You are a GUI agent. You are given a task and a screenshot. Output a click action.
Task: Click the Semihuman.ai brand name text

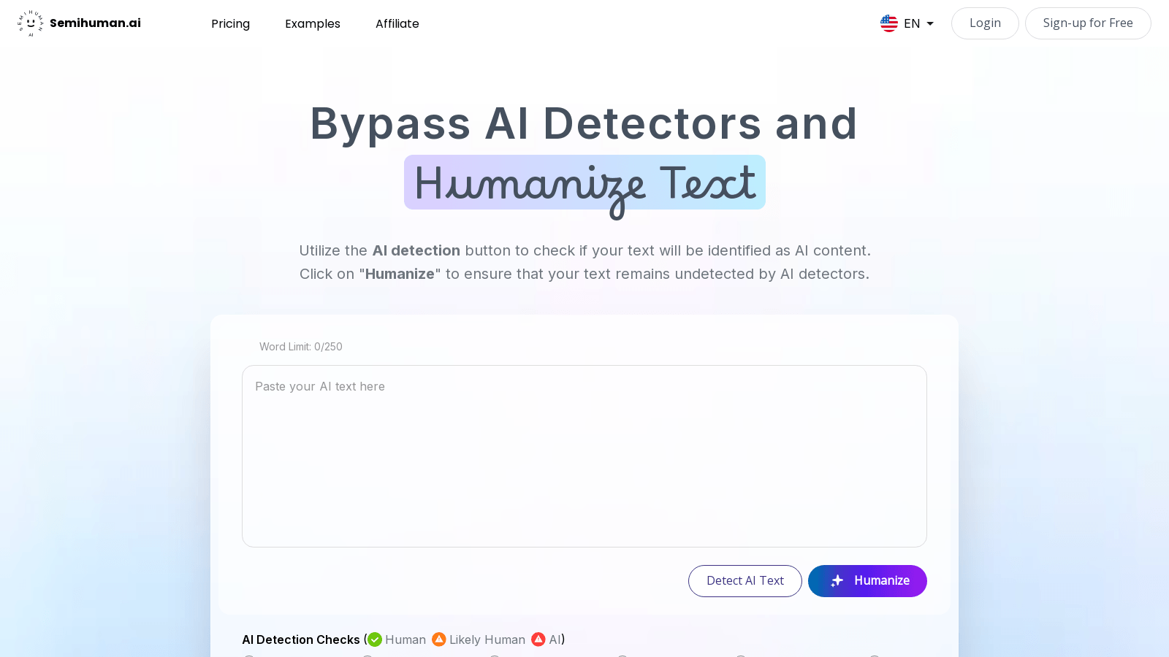(x=95, y=23)
